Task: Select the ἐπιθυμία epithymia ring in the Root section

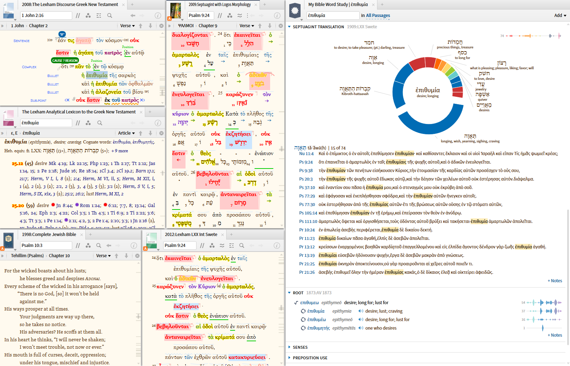Action: click(303, 311)
